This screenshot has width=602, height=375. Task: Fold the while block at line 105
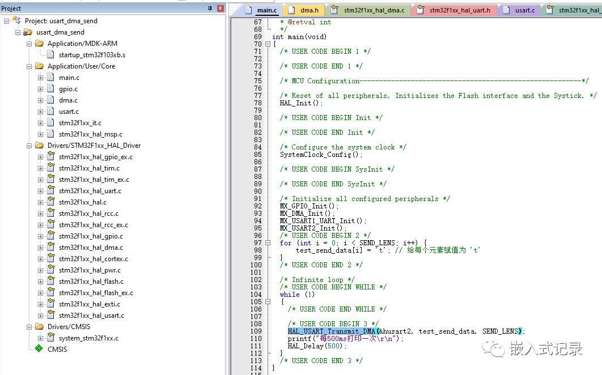[268, 302]
